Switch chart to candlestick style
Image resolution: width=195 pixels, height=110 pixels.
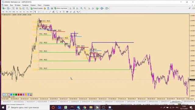tap(74, 8)
